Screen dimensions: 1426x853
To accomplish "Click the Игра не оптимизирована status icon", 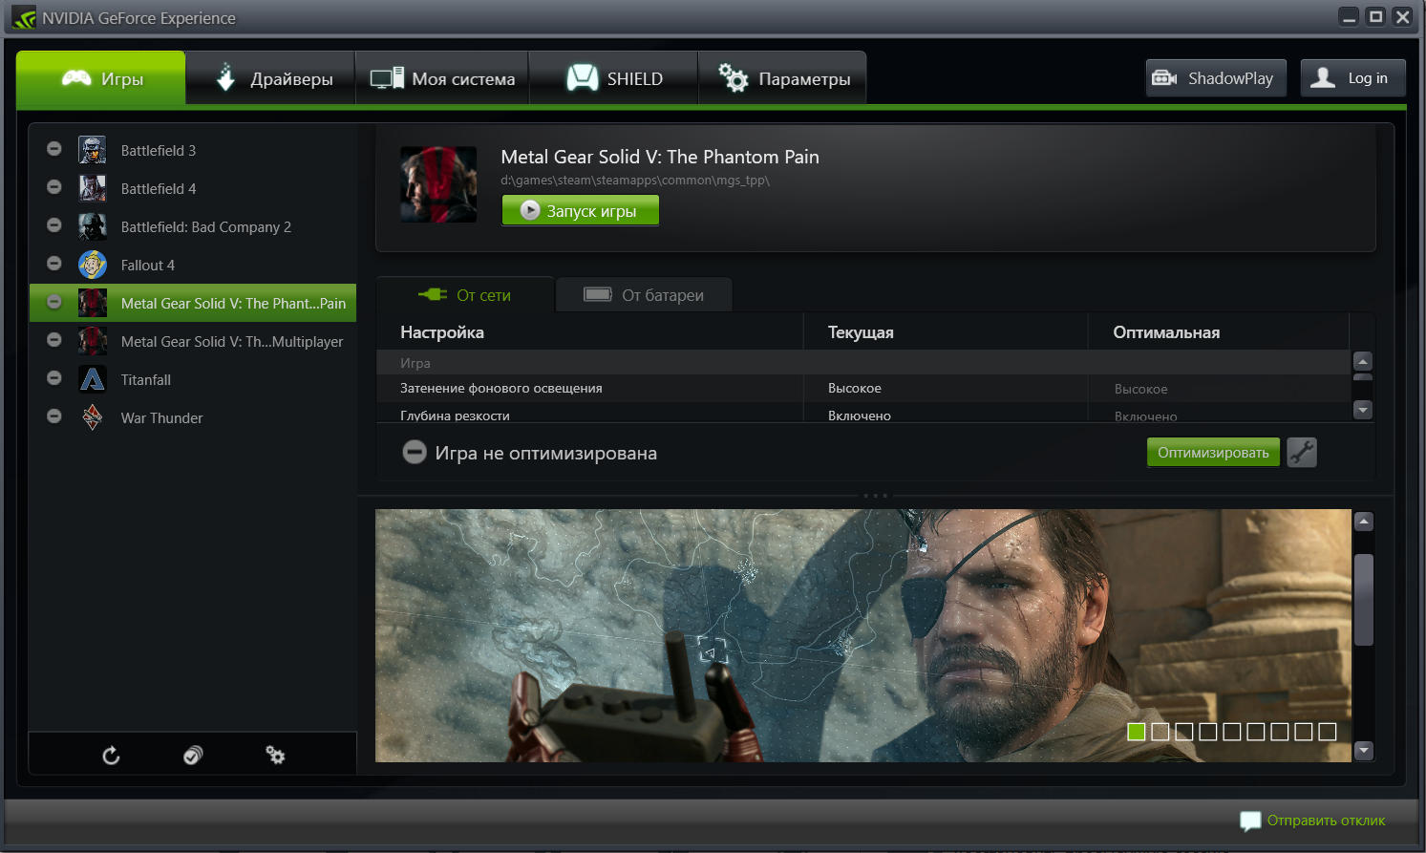I will [x=415, y=452].
